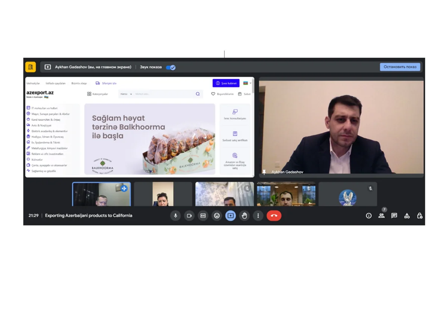Click the presenting screen icon beside Aykhan Gadashov
448x316 pixels.
[48, 67]
